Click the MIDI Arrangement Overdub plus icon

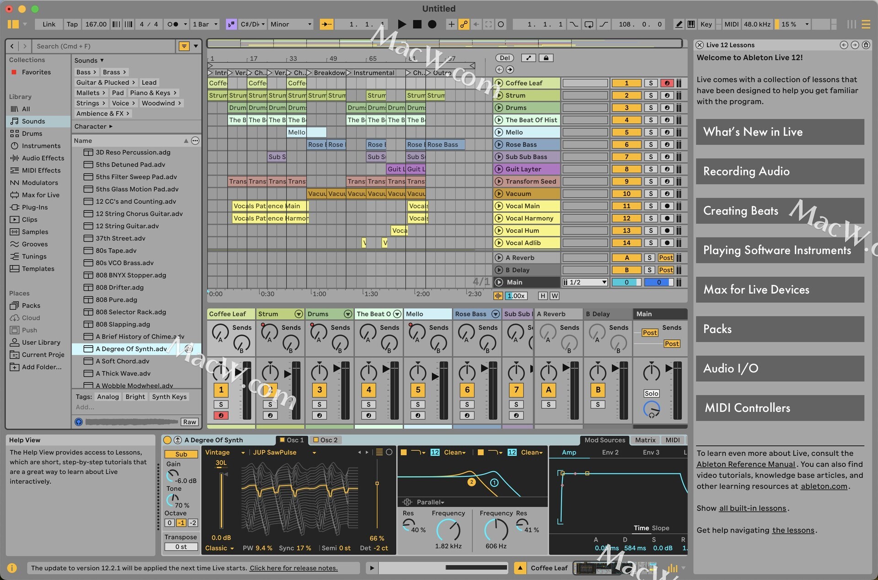[451, 24]
